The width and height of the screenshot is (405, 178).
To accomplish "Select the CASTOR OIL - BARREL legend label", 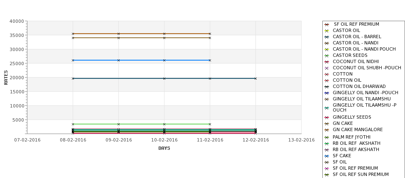I will 357,37.
